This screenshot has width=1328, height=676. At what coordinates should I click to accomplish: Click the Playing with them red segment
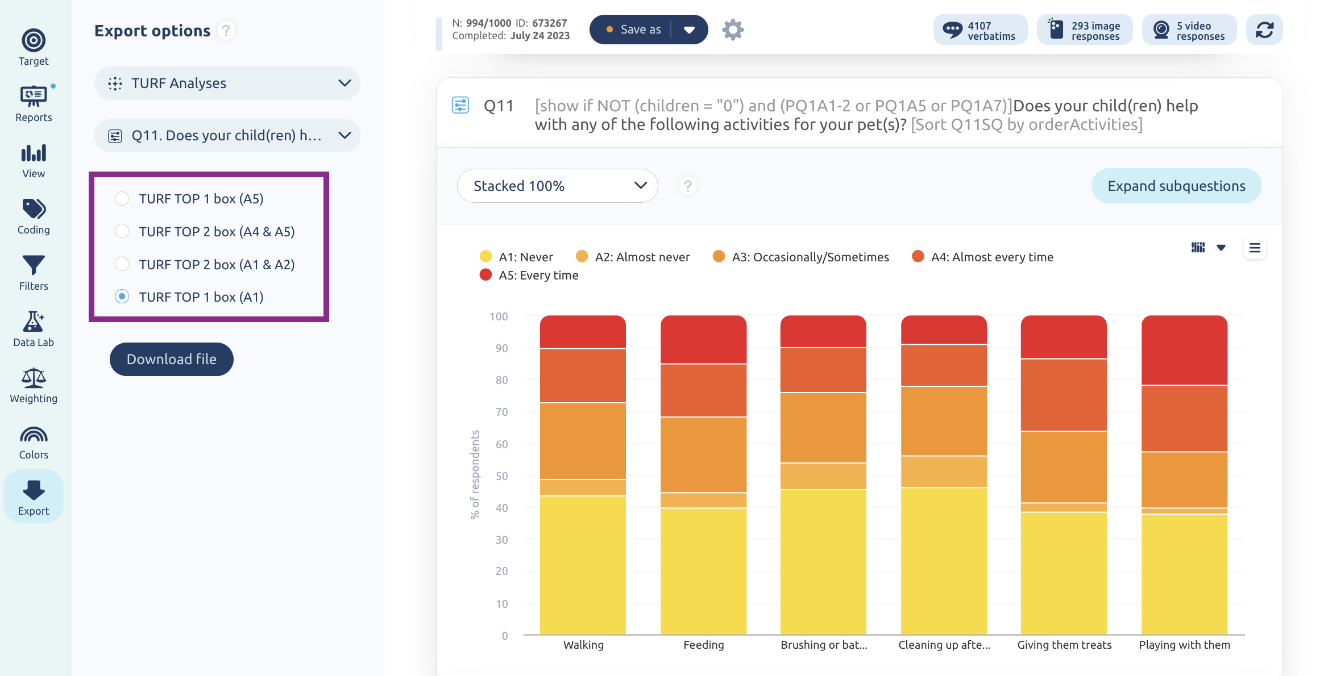tap(1184, 350)
